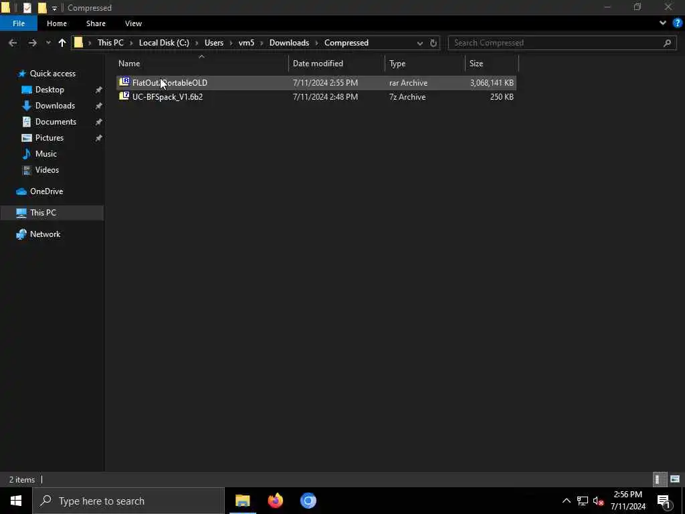Click Local Disk (C:) in address path
685x514 pixels.
click(x=164, y=43)
